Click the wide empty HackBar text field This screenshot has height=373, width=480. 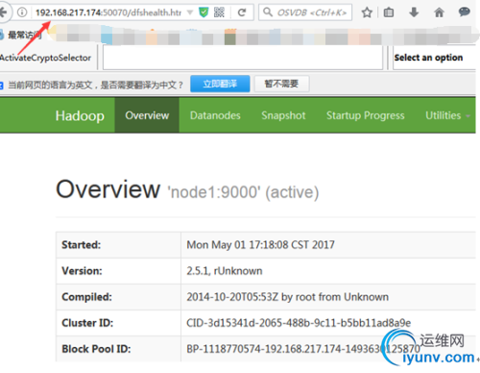(243, 58)
